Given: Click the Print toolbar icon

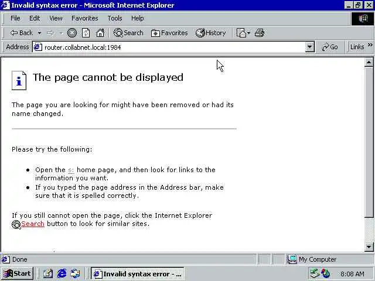Looking at the screenshot, I should click(x=260, y=33).
